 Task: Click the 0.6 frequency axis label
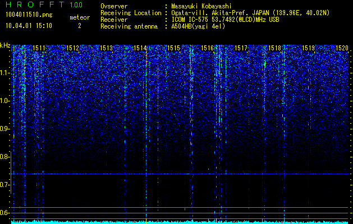5,213
